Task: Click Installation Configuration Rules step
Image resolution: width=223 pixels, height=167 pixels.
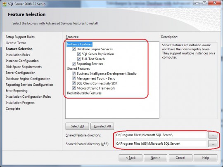Action: coord(28,96)
